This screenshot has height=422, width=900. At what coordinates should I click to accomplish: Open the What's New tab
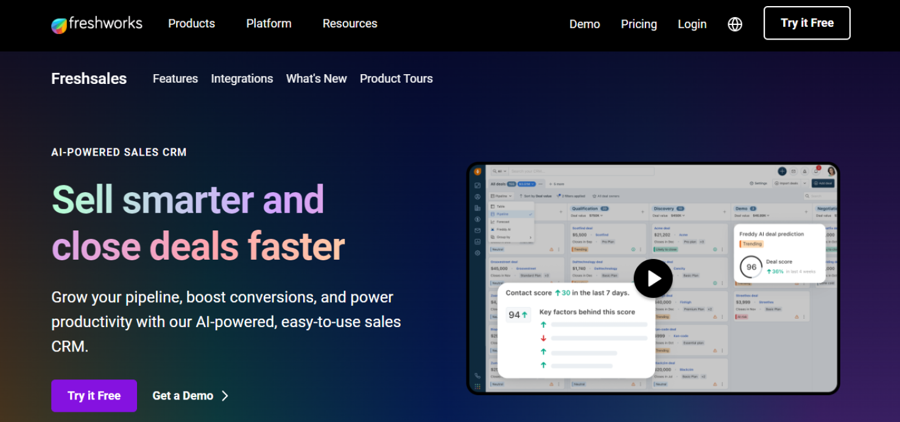pos(316,78)
